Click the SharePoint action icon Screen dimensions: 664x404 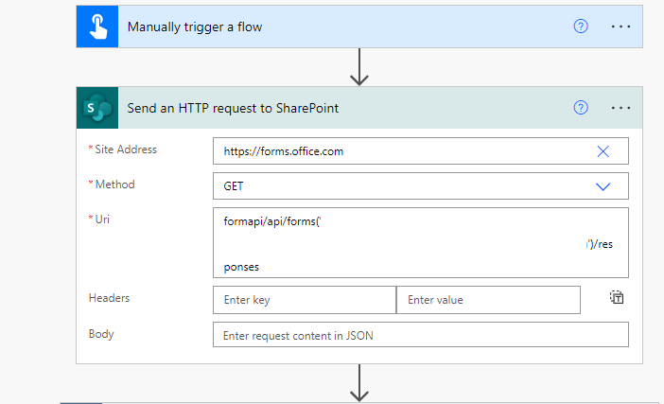click(x=97, y=108)
